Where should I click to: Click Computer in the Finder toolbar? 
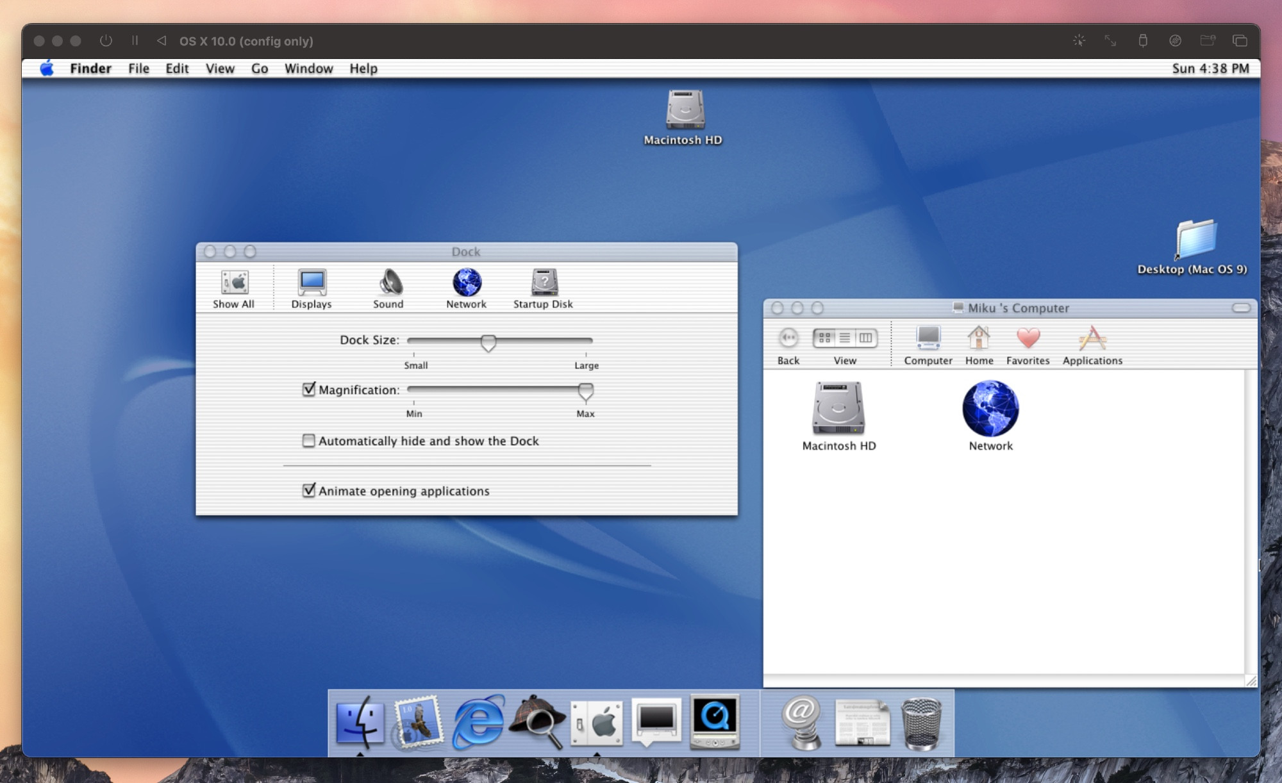[x=928, y=345]
